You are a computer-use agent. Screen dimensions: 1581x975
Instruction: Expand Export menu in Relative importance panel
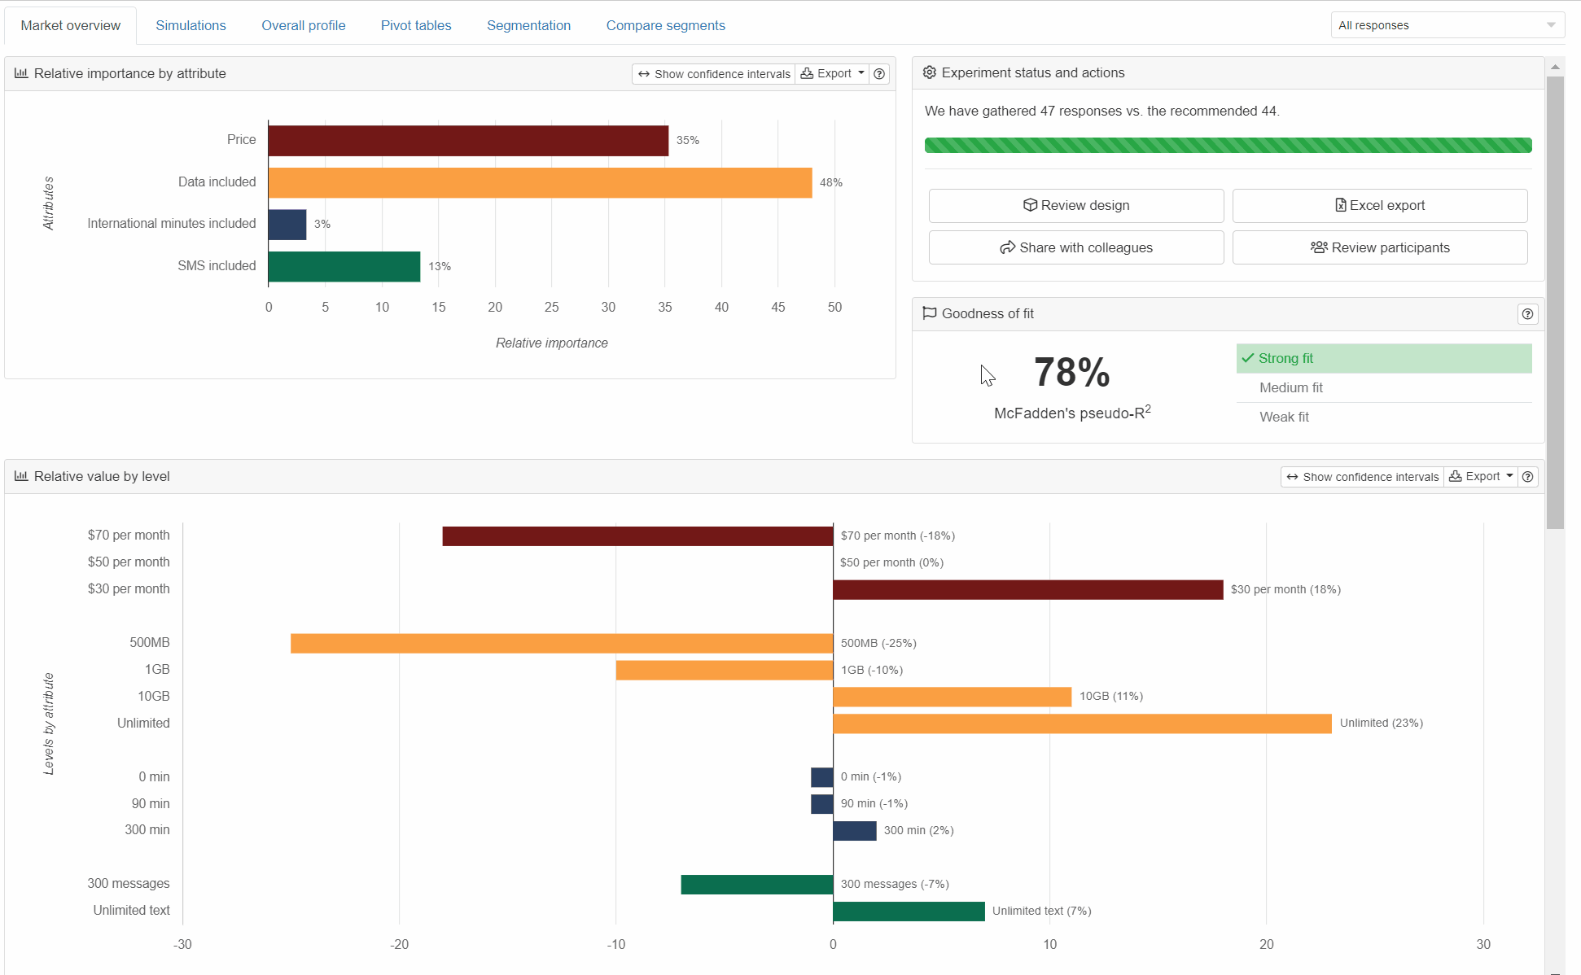click(832, 74)
